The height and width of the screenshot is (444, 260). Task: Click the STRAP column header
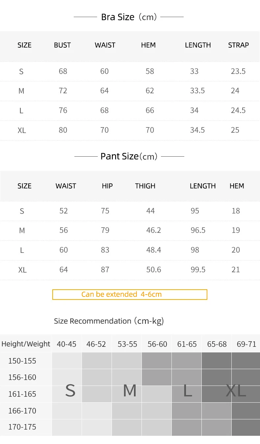click(238, 45)
